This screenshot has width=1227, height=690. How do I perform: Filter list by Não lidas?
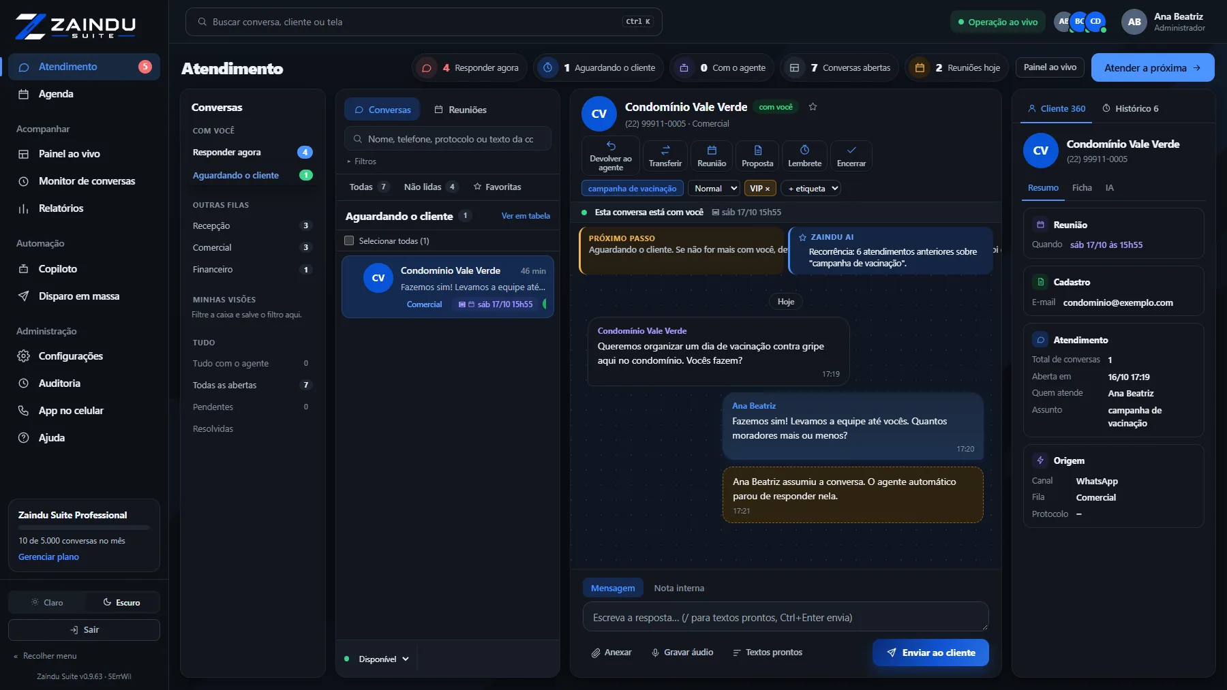pyautogui.click(x=431, y=187)
